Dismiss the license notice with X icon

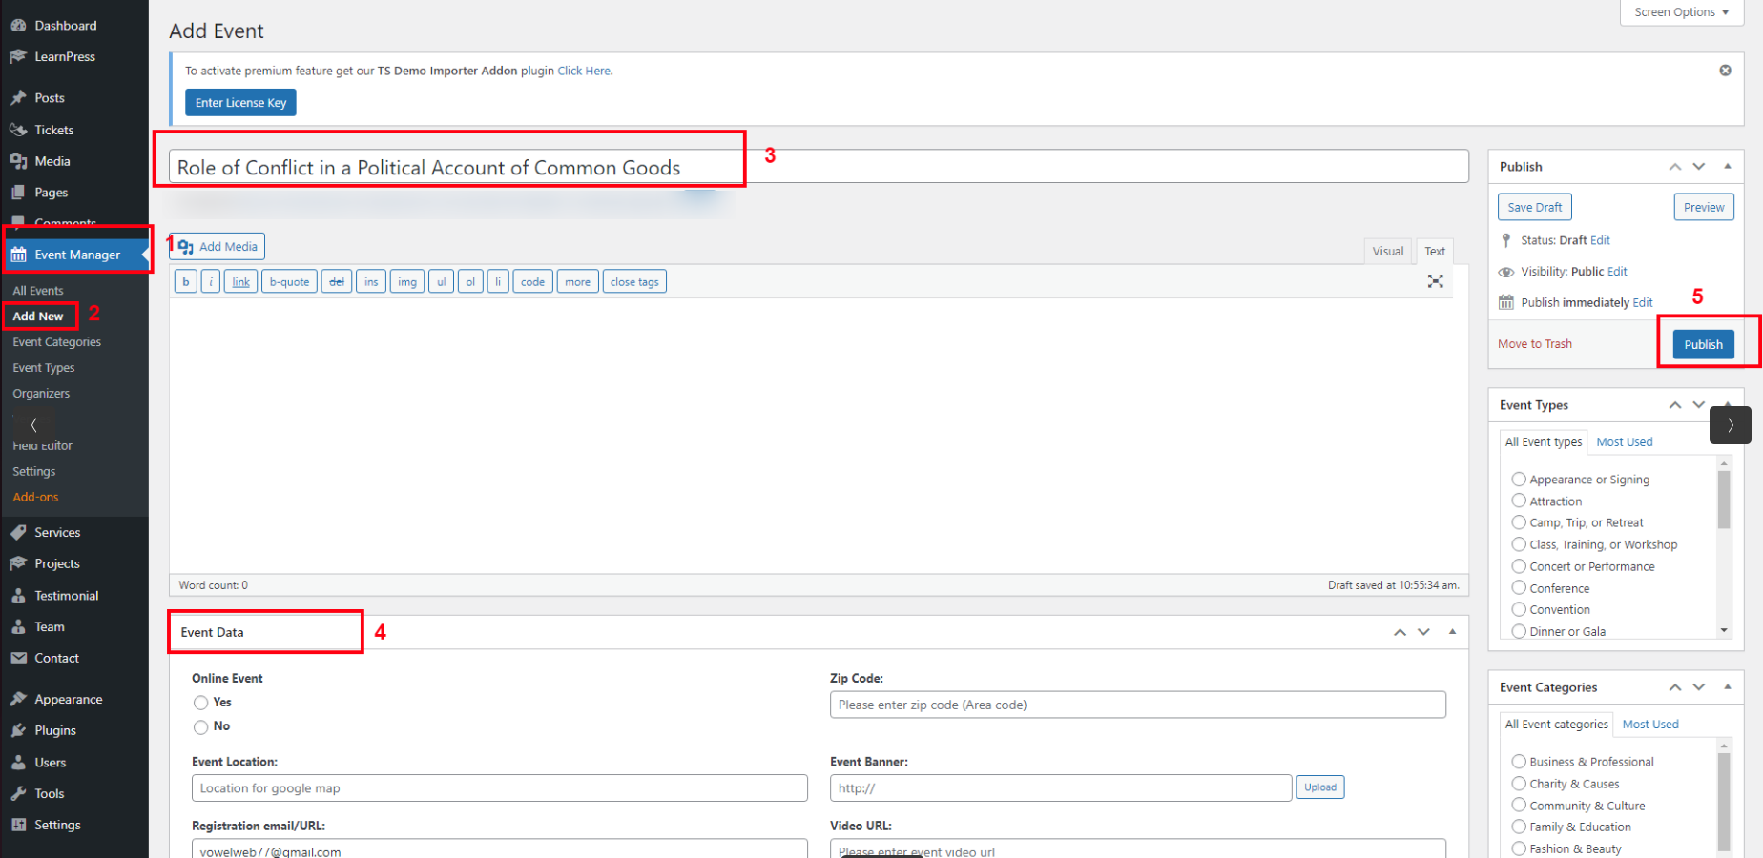tap(1725, 71)
